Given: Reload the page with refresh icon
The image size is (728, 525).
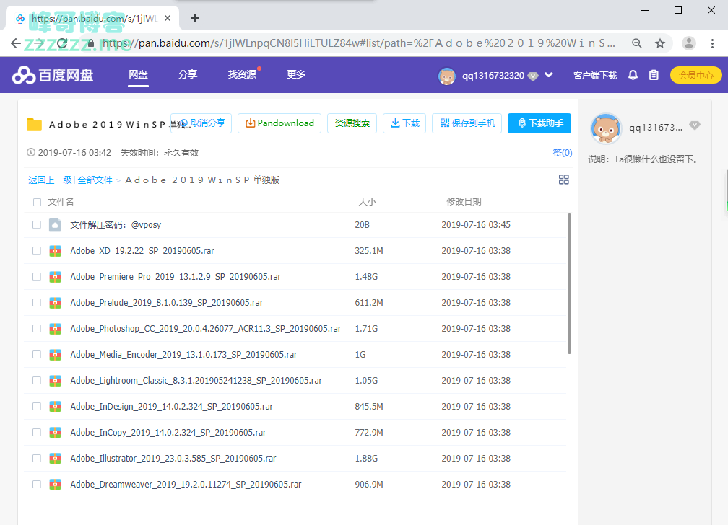Looking at the screenshot, I should 62,43.
